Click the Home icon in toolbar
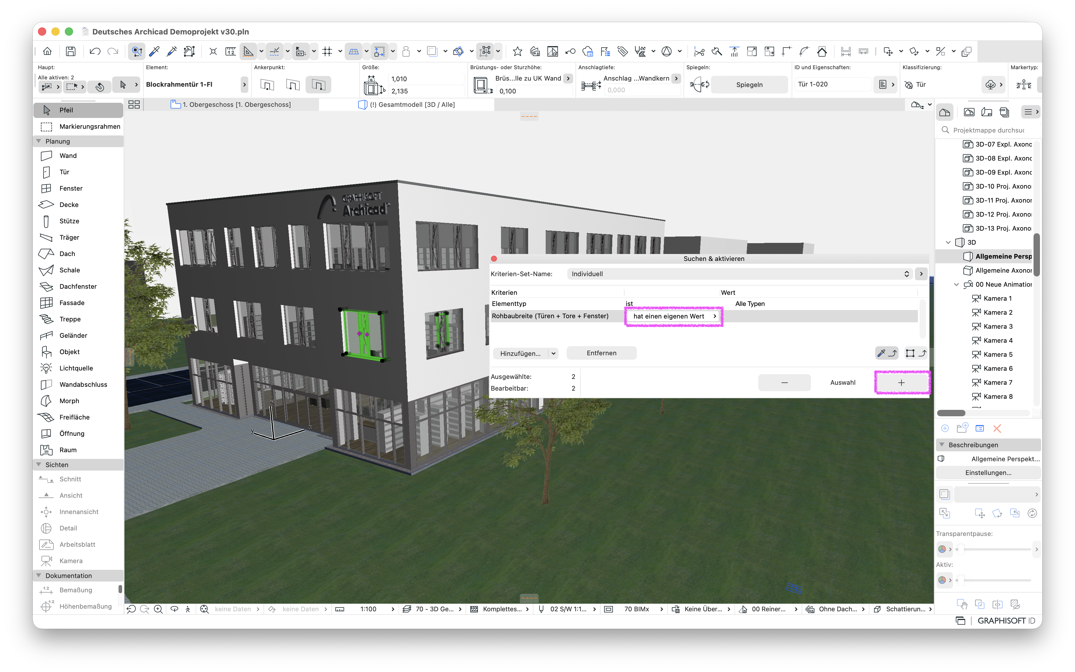This screenshot has width=1075, height=672. point(47,52)
